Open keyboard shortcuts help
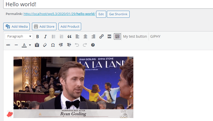The image size is (213, 121). pos(93,45)
